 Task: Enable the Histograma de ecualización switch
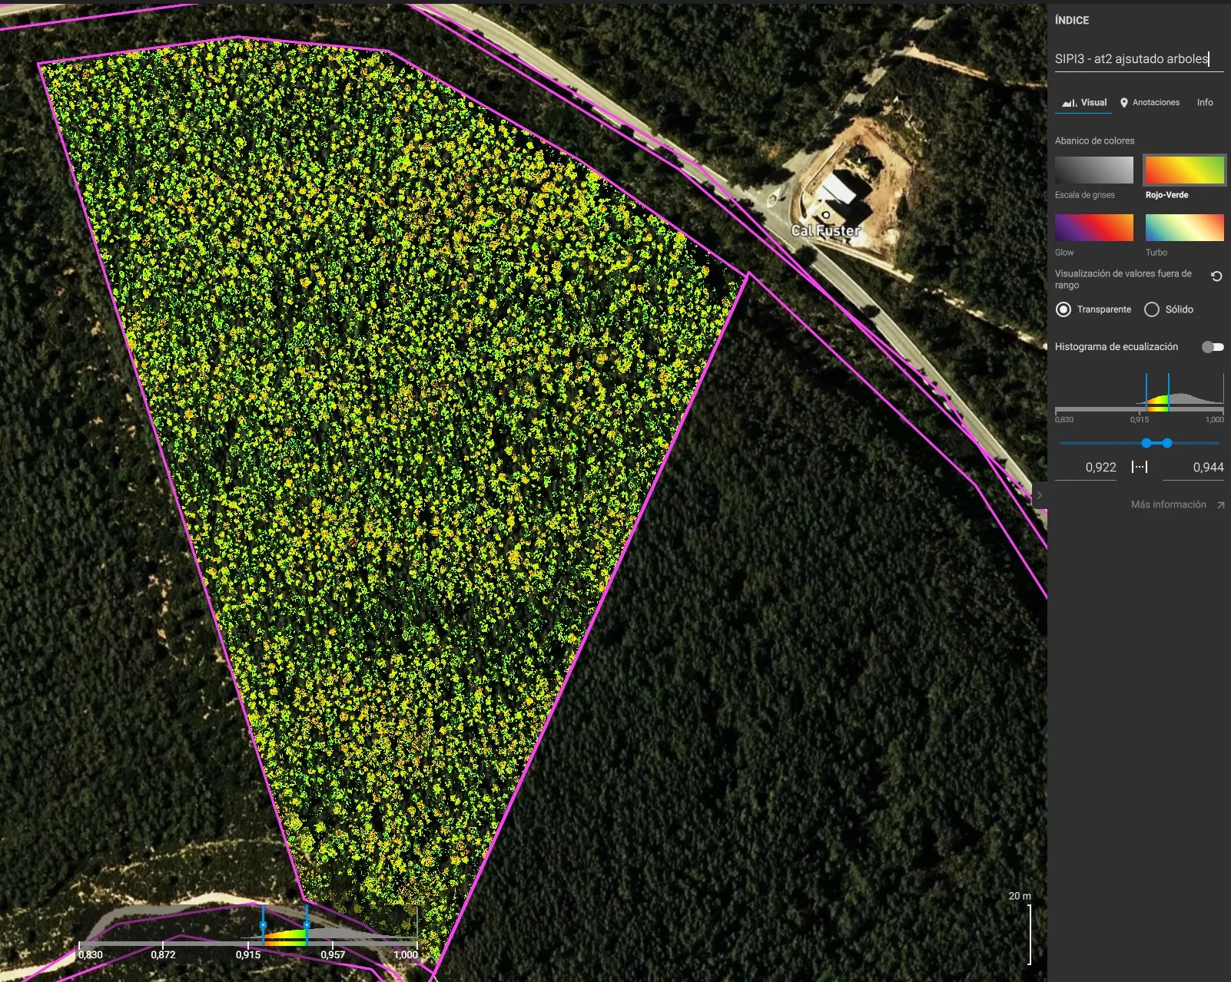click(x=1212, y=347)
